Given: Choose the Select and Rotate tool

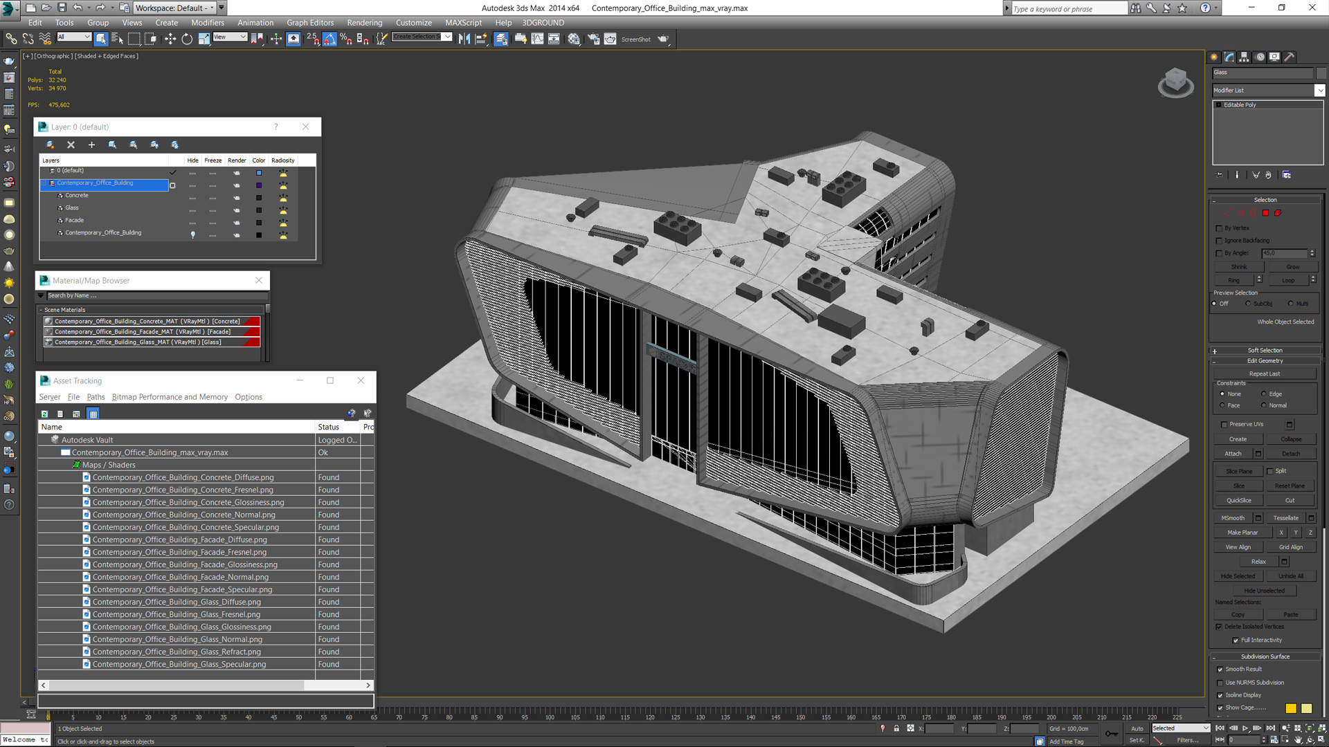Looking at the screenshot, I should coord(187,39).
